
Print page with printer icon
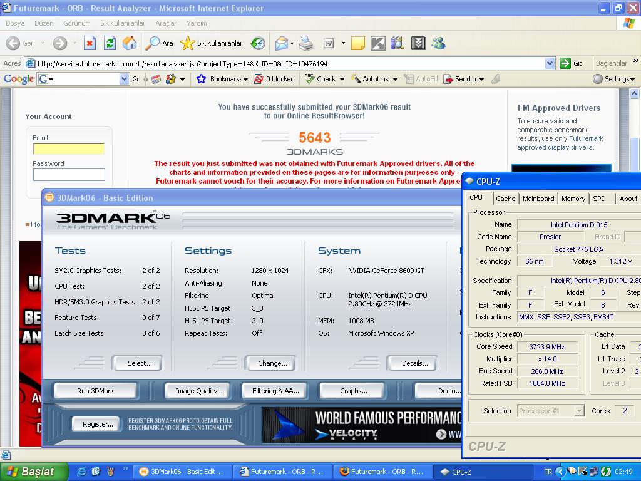tap(305, 43)
